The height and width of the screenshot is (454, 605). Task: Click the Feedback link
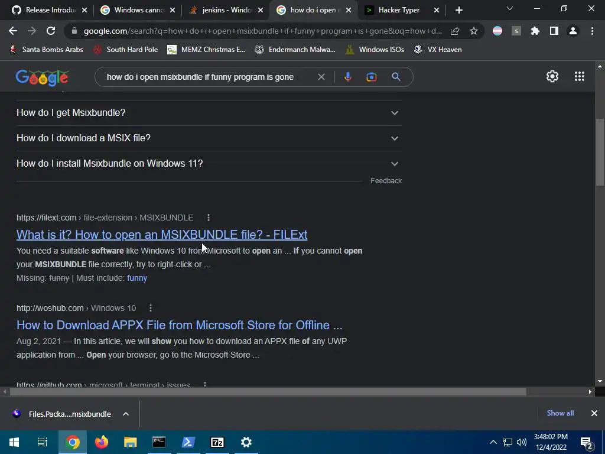(386, 181)
